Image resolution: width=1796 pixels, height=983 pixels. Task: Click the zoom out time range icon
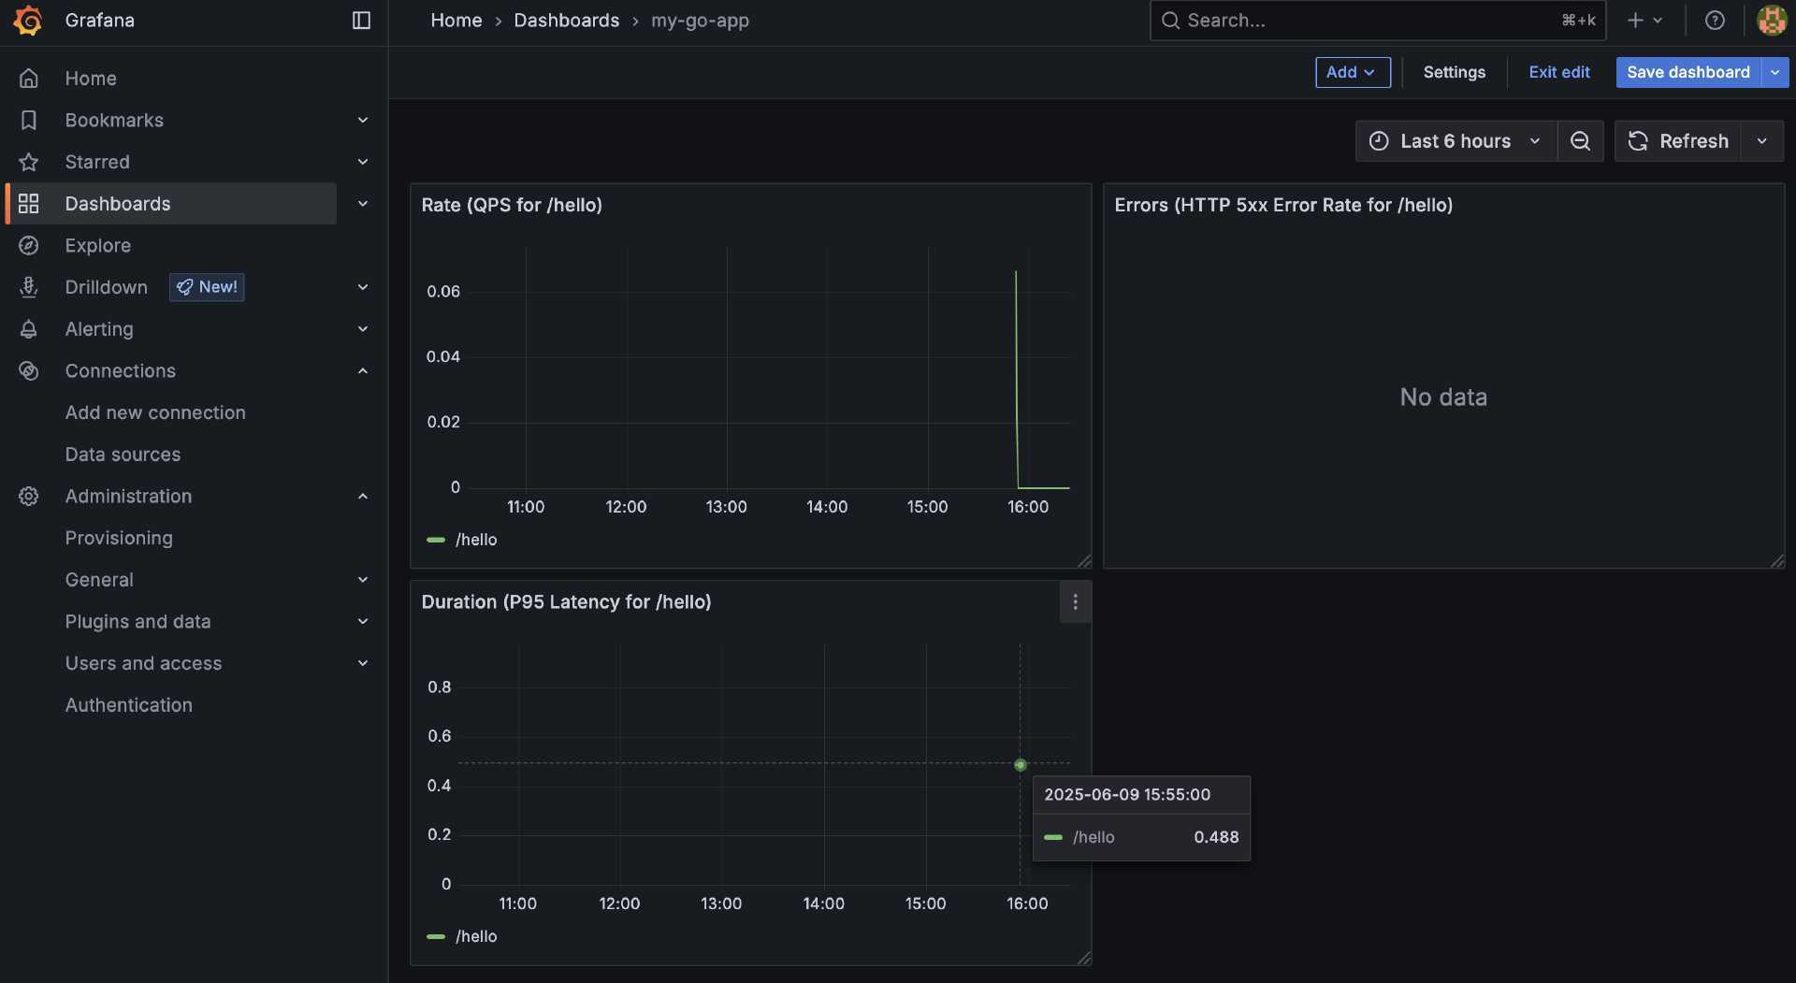pyautogui.click(x=1580, y=141)
